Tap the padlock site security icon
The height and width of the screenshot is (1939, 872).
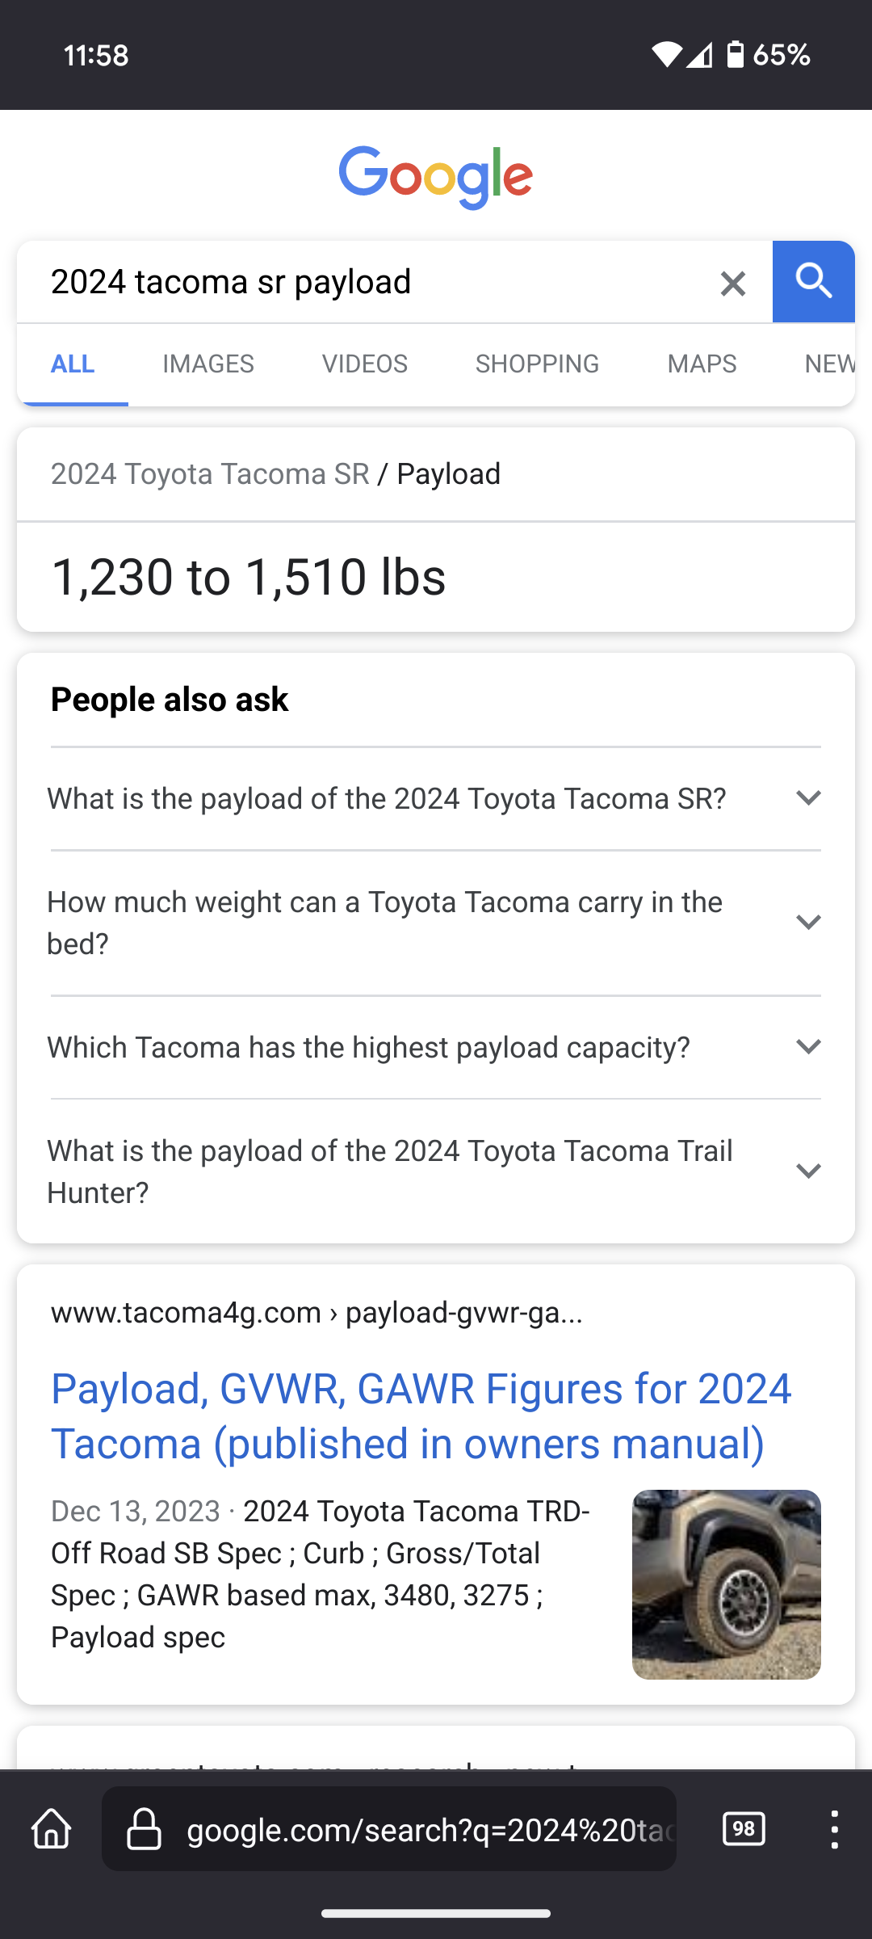click(145, 1829)
